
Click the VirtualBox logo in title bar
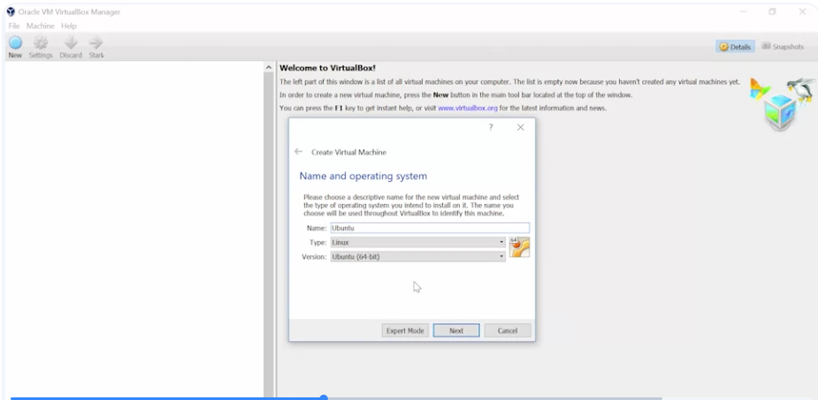pos(11,11)
